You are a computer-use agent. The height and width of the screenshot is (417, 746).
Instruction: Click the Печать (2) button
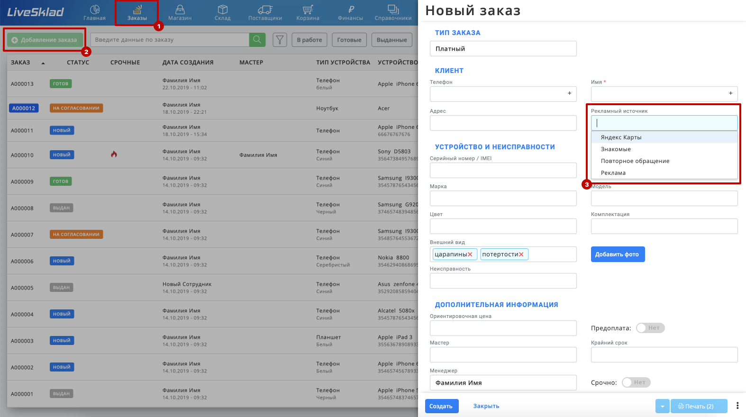pos(699,406)
